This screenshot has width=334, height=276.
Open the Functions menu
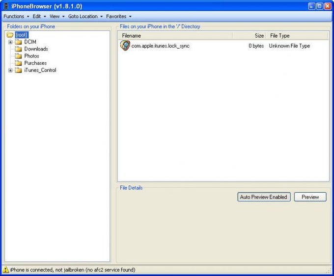coord(16,16)
